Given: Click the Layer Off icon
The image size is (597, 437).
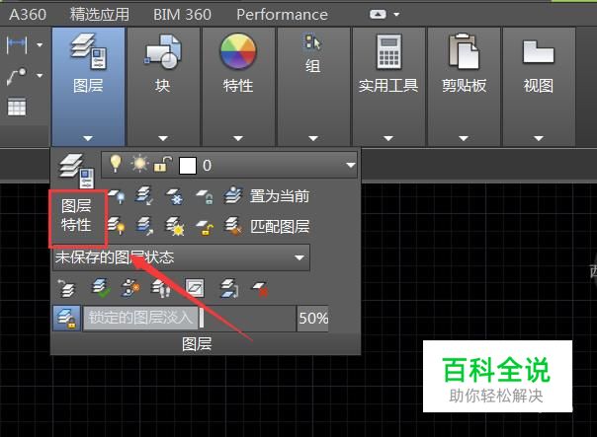Looking at the screenshot, I should click(x=117, y=196).
